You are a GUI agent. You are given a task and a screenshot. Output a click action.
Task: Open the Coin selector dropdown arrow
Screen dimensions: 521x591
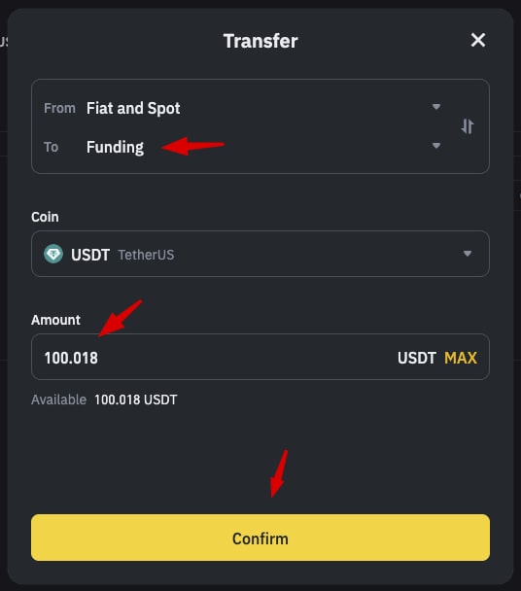468,254
